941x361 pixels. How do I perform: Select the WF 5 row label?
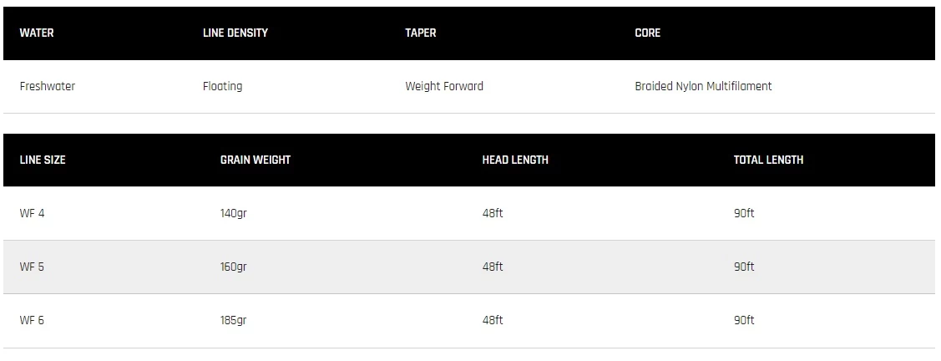[33, 267]
